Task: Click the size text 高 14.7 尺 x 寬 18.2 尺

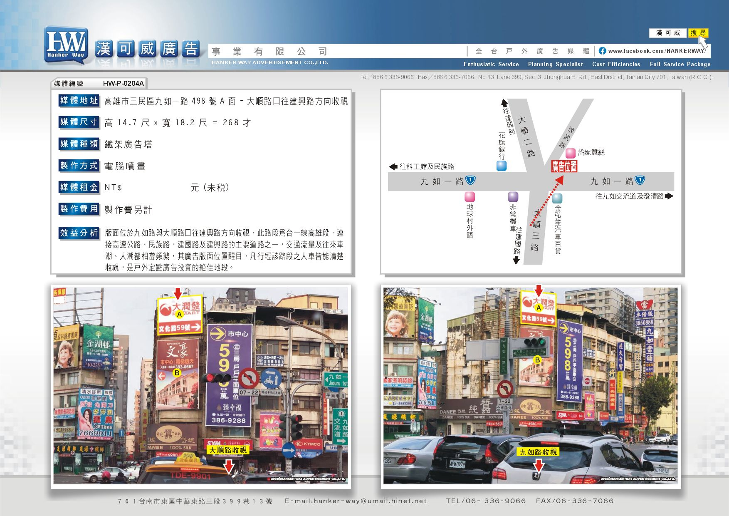Action: pyautogui.click(x=156, y=123)
